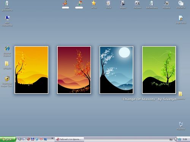Click the blue floppy disk quick launch icon
The width and height of the screenshot is (190, 142).
[x=33, y=139]
